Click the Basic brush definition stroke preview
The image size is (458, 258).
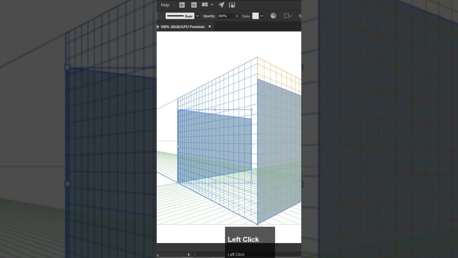(x=180, y=16)
